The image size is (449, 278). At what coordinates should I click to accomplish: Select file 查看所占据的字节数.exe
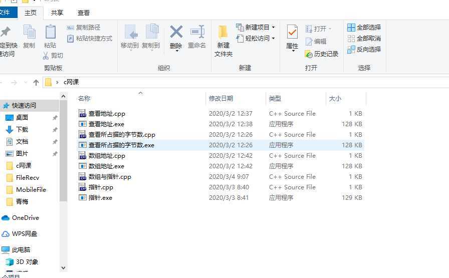(x=121, y=145)
